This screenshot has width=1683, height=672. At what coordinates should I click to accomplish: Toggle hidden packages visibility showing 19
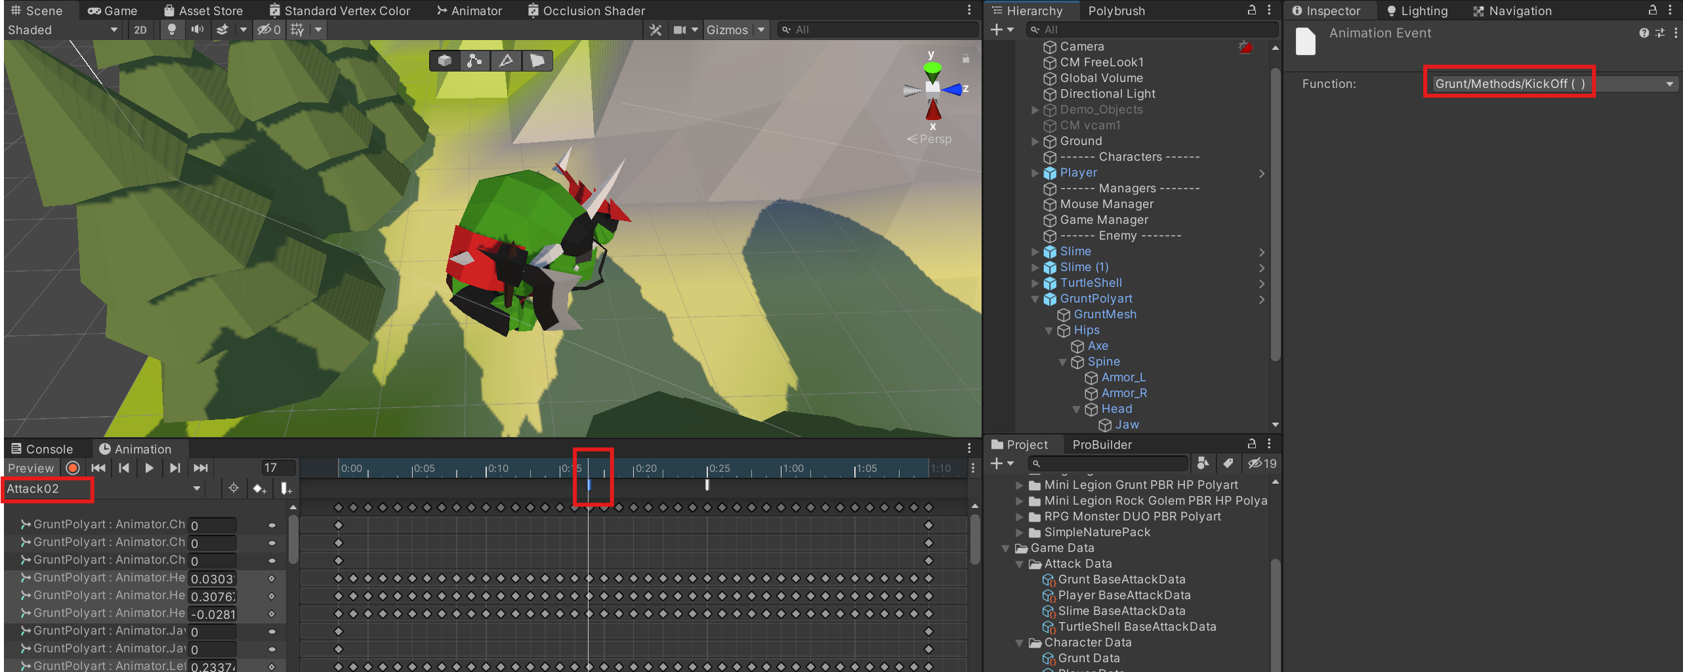(1262, 463)
